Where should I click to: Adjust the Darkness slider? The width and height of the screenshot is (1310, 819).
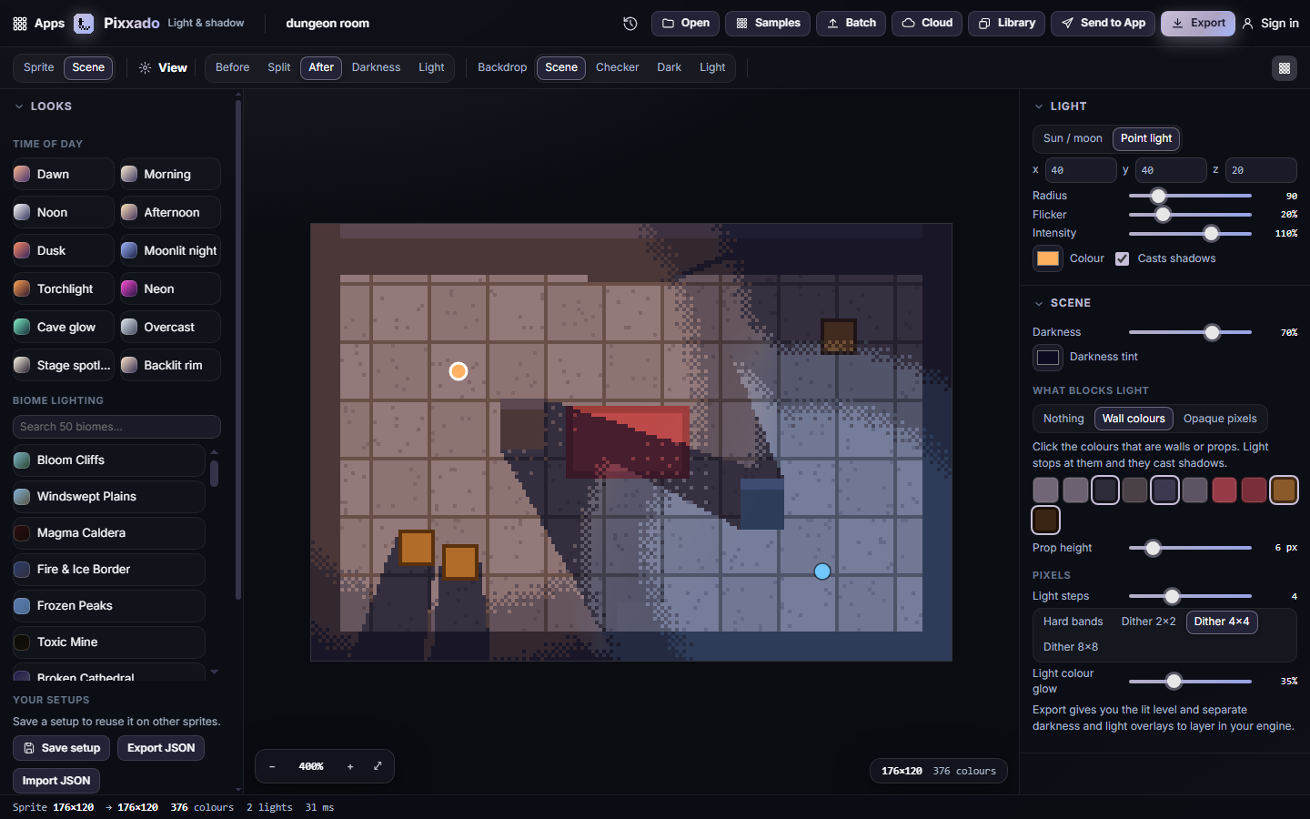[x=1190, y=332]
